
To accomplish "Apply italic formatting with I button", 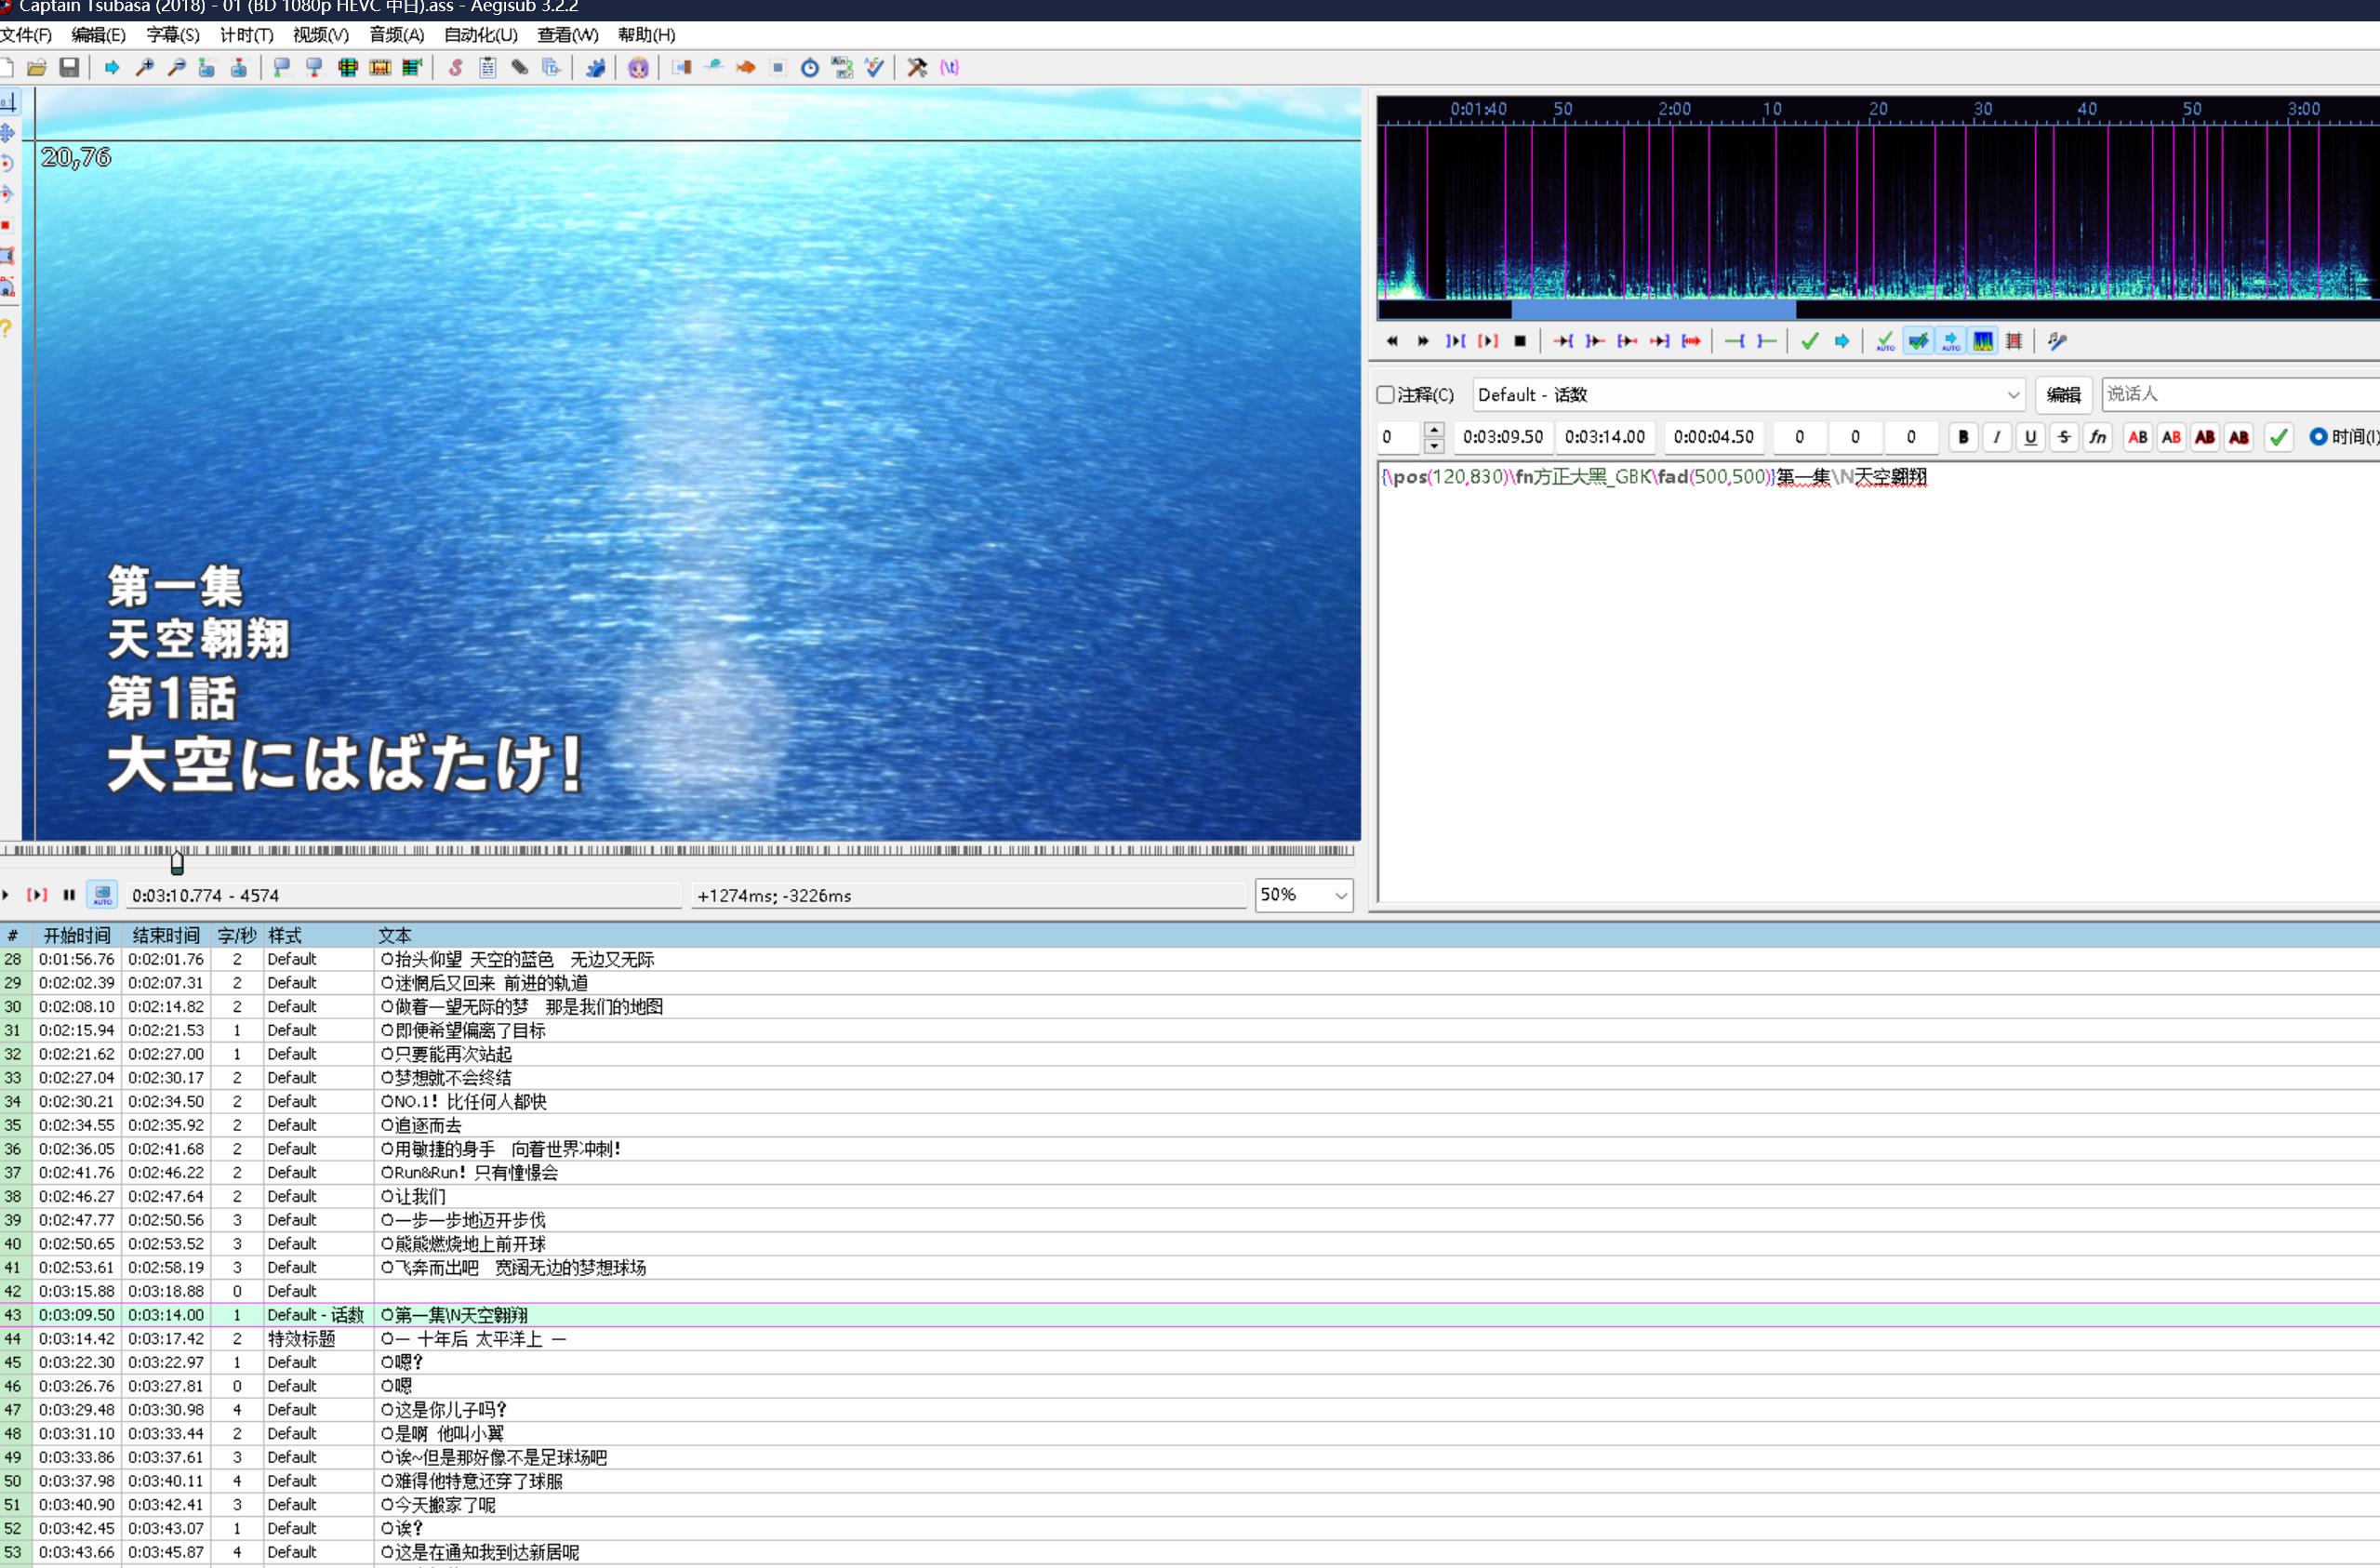I will 1996,437.
